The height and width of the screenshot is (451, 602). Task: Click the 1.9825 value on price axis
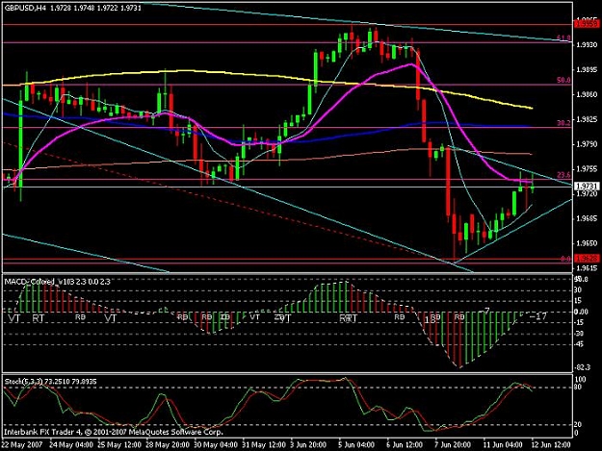tap(587, 119)
